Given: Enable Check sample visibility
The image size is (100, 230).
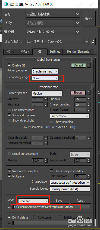Looking at the screenshot, I should [51, 171].
